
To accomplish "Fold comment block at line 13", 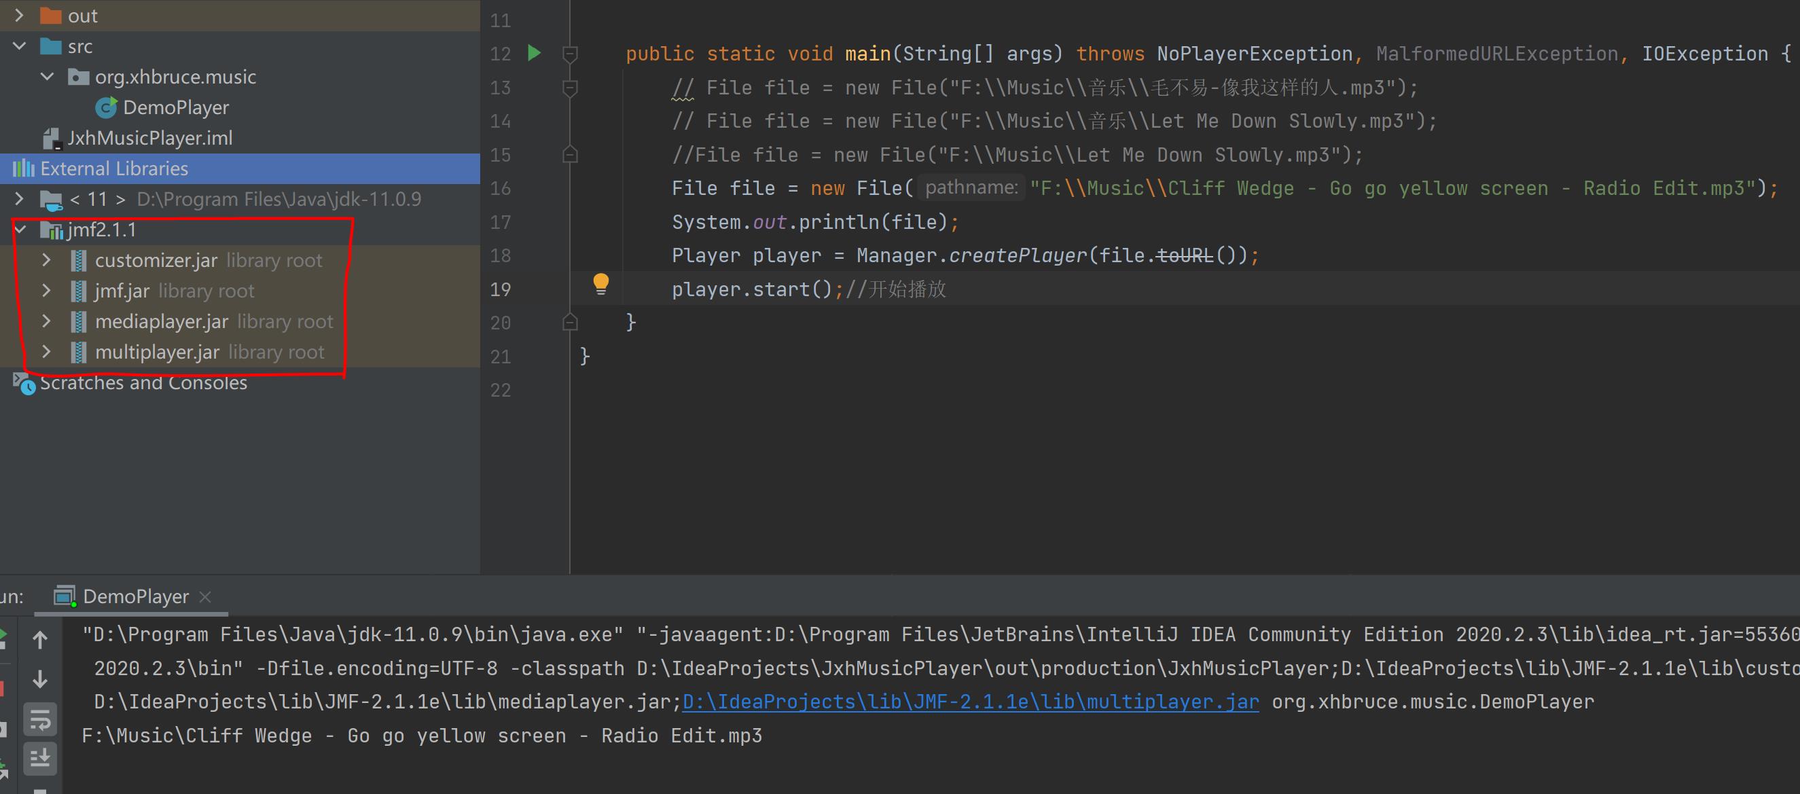I will click(570, 88).
